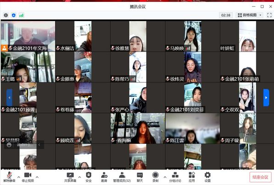Open the meeting info icon
This screenshot has width=274, height=185.
pos(6,16)
